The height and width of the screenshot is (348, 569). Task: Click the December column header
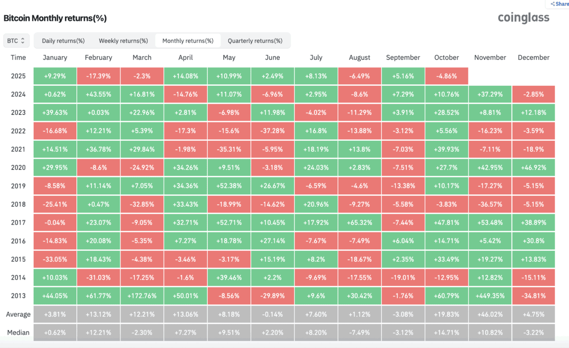click(533, 57)
